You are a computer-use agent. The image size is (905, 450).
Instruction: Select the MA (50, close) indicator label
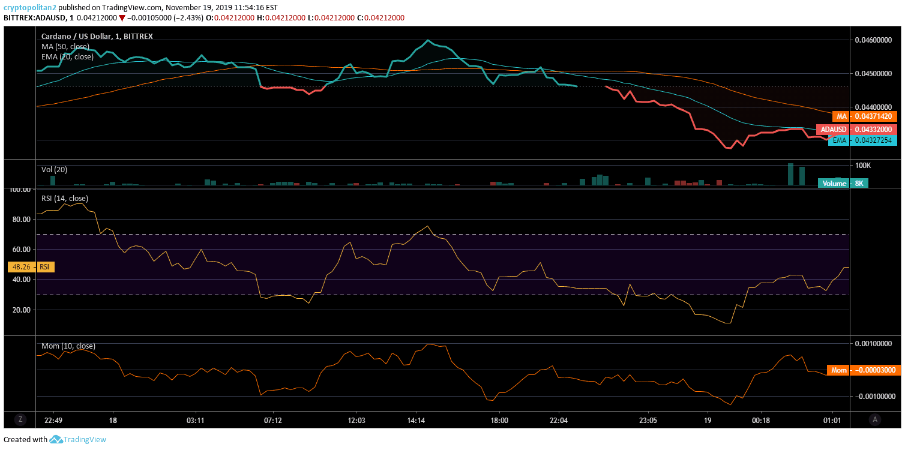(x=65, y=46)
